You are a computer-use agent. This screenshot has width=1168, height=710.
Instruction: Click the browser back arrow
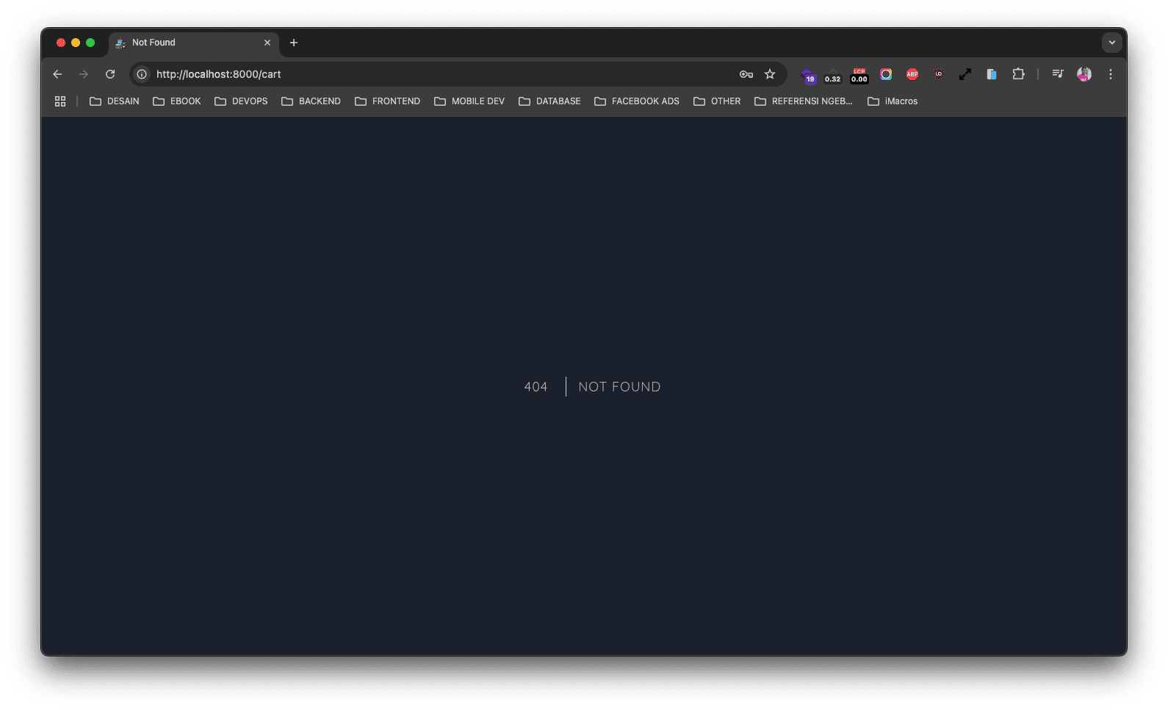click(x=57, y=74)
